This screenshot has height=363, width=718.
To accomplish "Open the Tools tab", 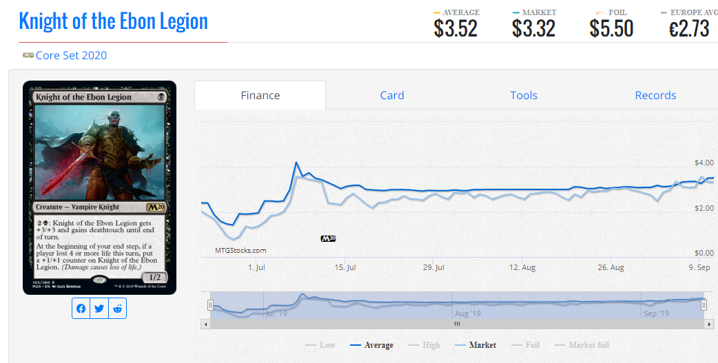I will [524, 95].
